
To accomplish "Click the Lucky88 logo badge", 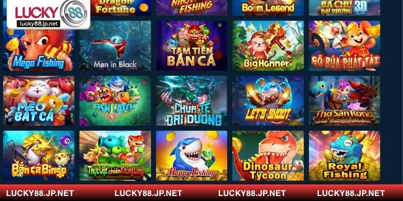I will point(48,14).
